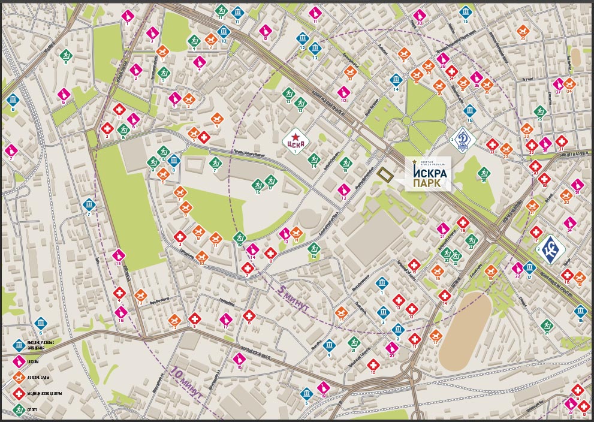Select the sport legend icon
Screen dimensions: 594x422
19,409
